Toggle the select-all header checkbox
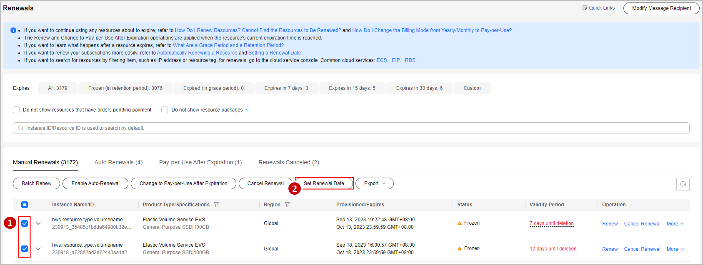Viewport: 703px width, 265px height. (x=25, y=205)
